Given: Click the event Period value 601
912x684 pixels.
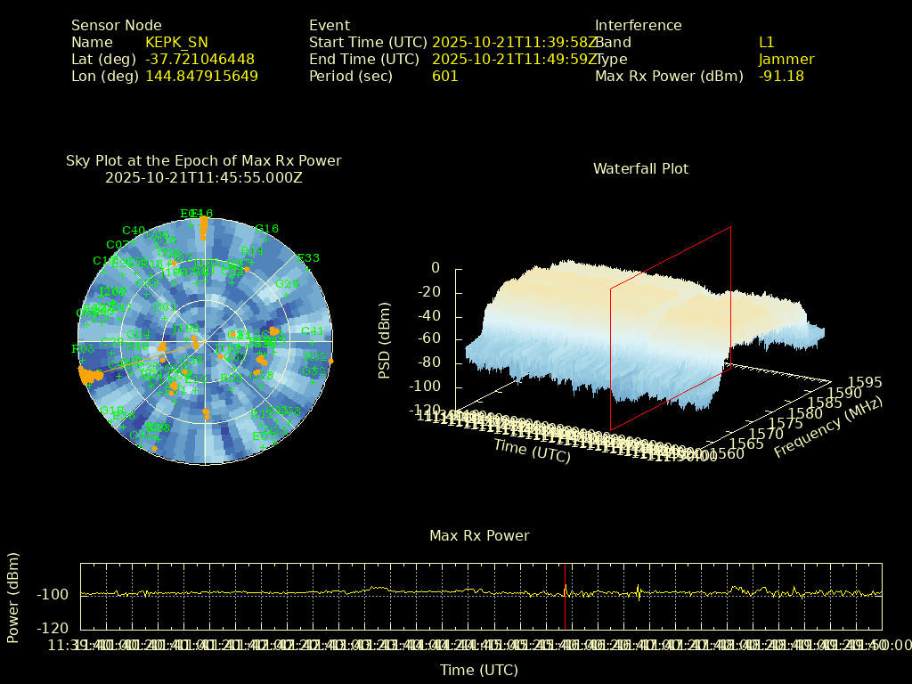Looking at the screenshot, I should 445,77.
